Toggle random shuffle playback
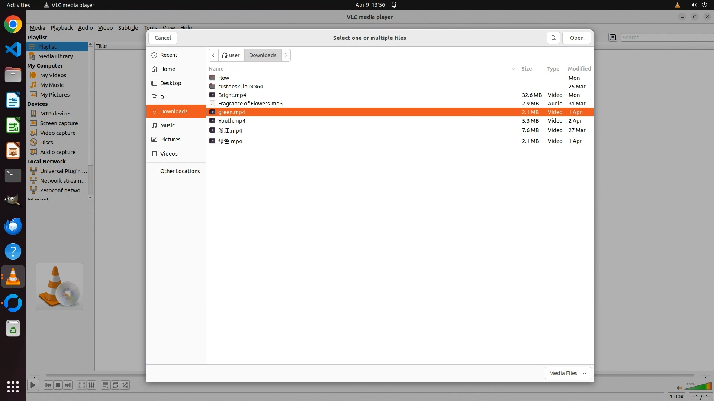This screenshot has height=401, width=714. (125, 385)
